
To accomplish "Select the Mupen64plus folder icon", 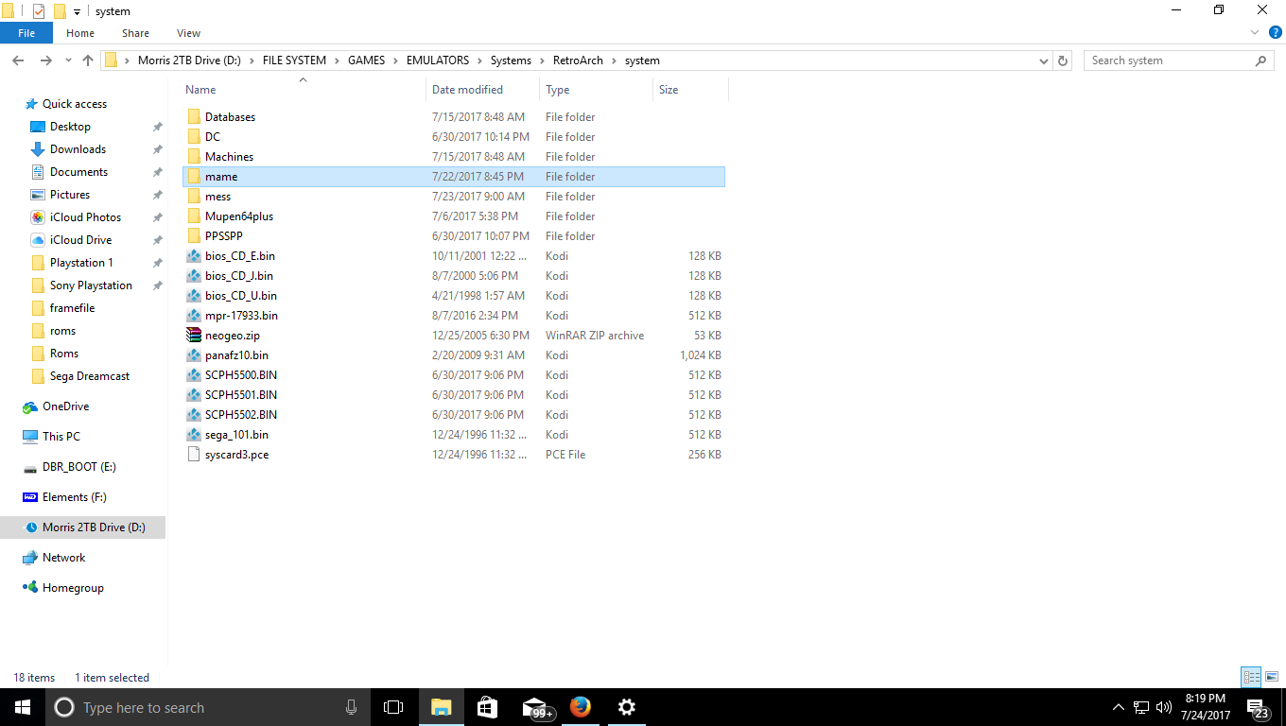I will tap(194, 216).
